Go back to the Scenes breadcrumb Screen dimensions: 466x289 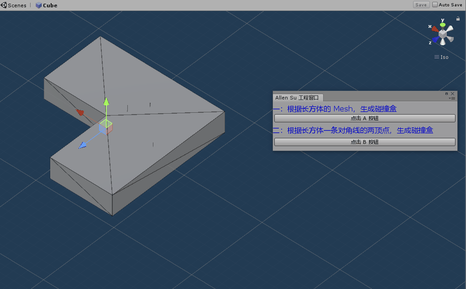[x=17, y=5]
